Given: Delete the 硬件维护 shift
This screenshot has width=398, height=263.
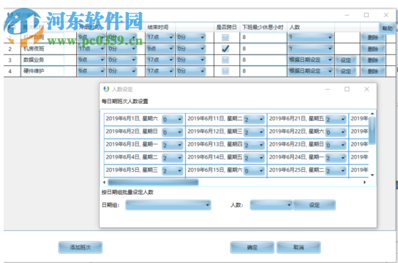Looking at the screenshot, I should [x=373, y=71].
